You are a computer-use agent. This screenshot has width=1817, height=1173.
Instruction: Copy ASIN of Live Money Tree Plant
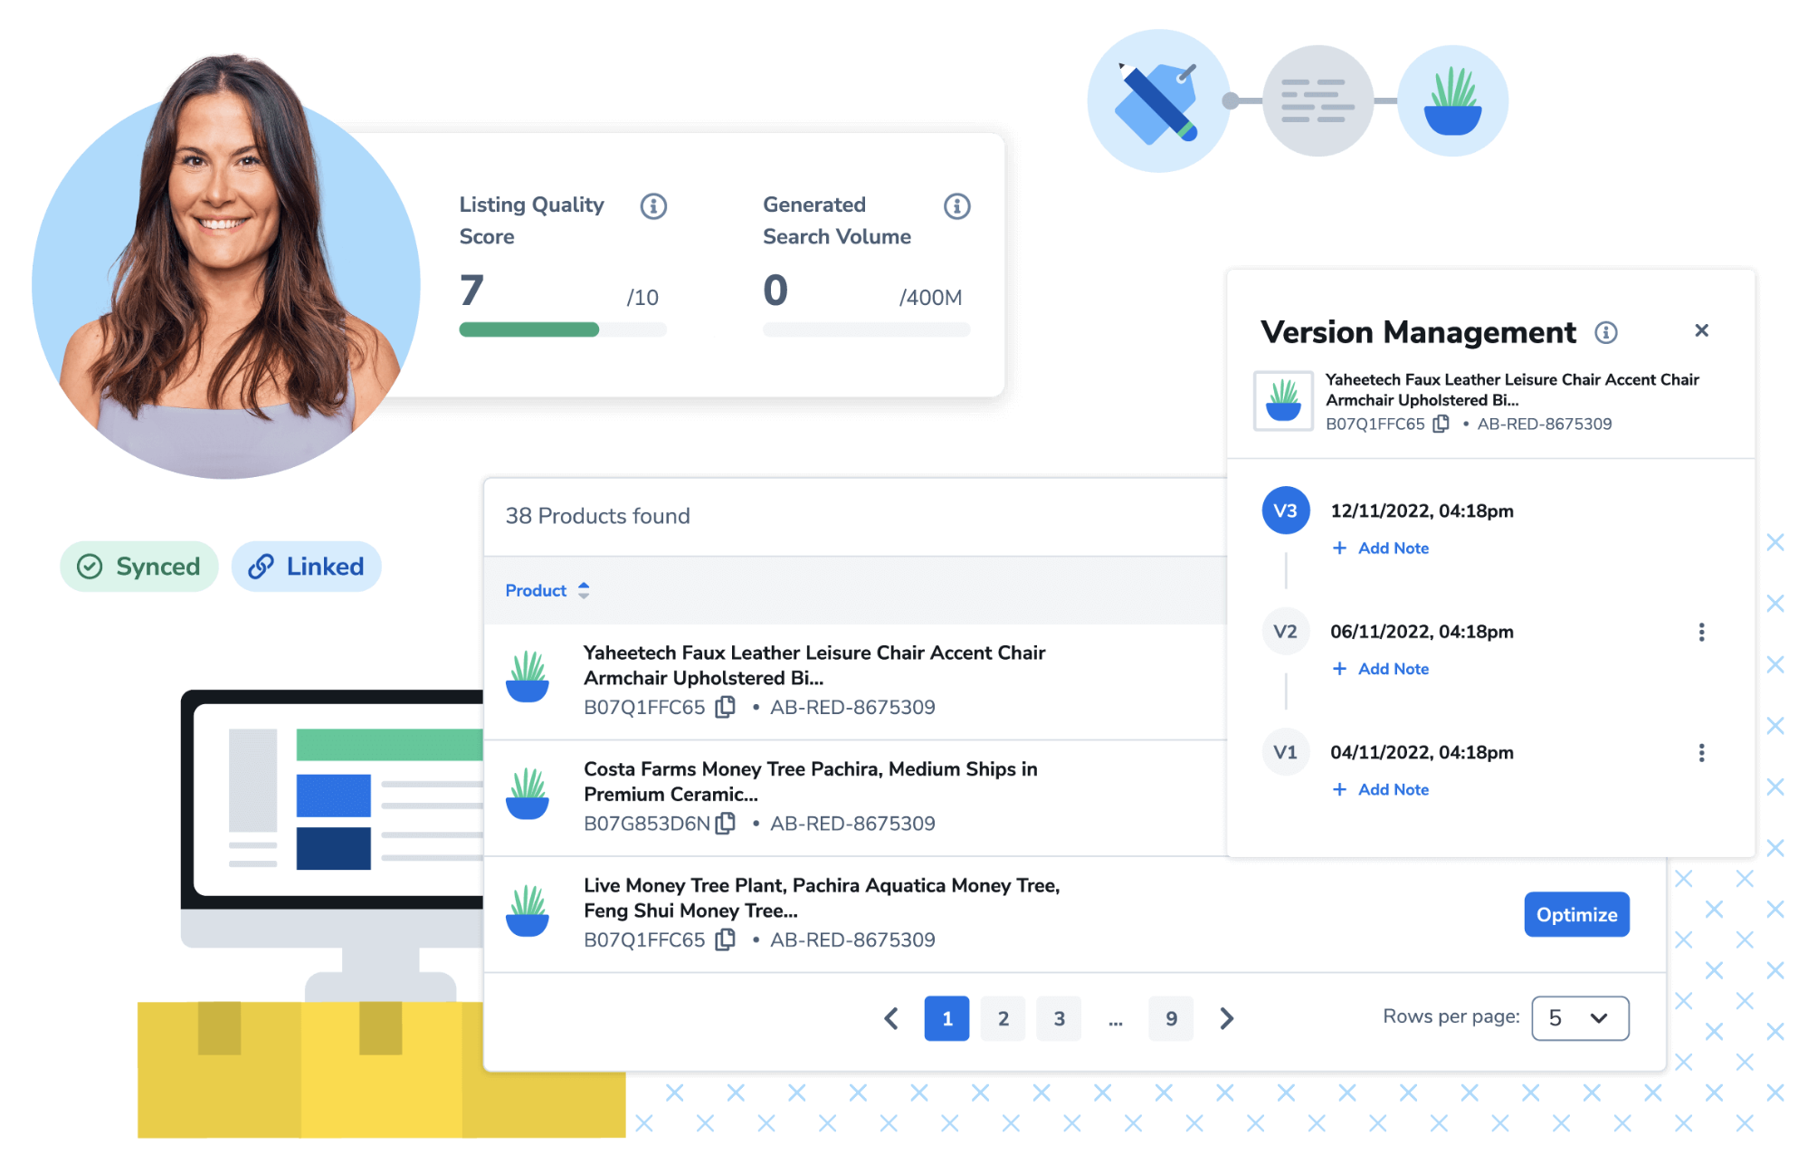click(x=725, y=940)
